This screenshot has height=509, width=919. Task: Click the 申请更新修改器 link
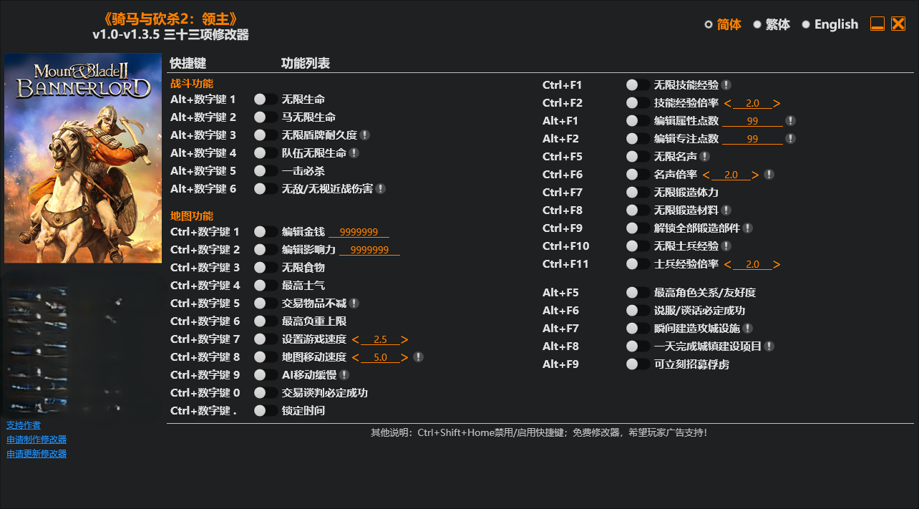click(x=37, y=454)
